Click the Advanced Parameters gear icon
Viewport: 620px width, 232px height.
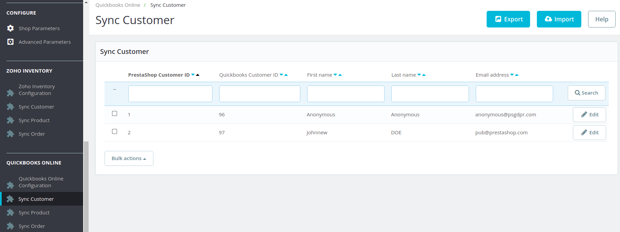coord(11,42)
